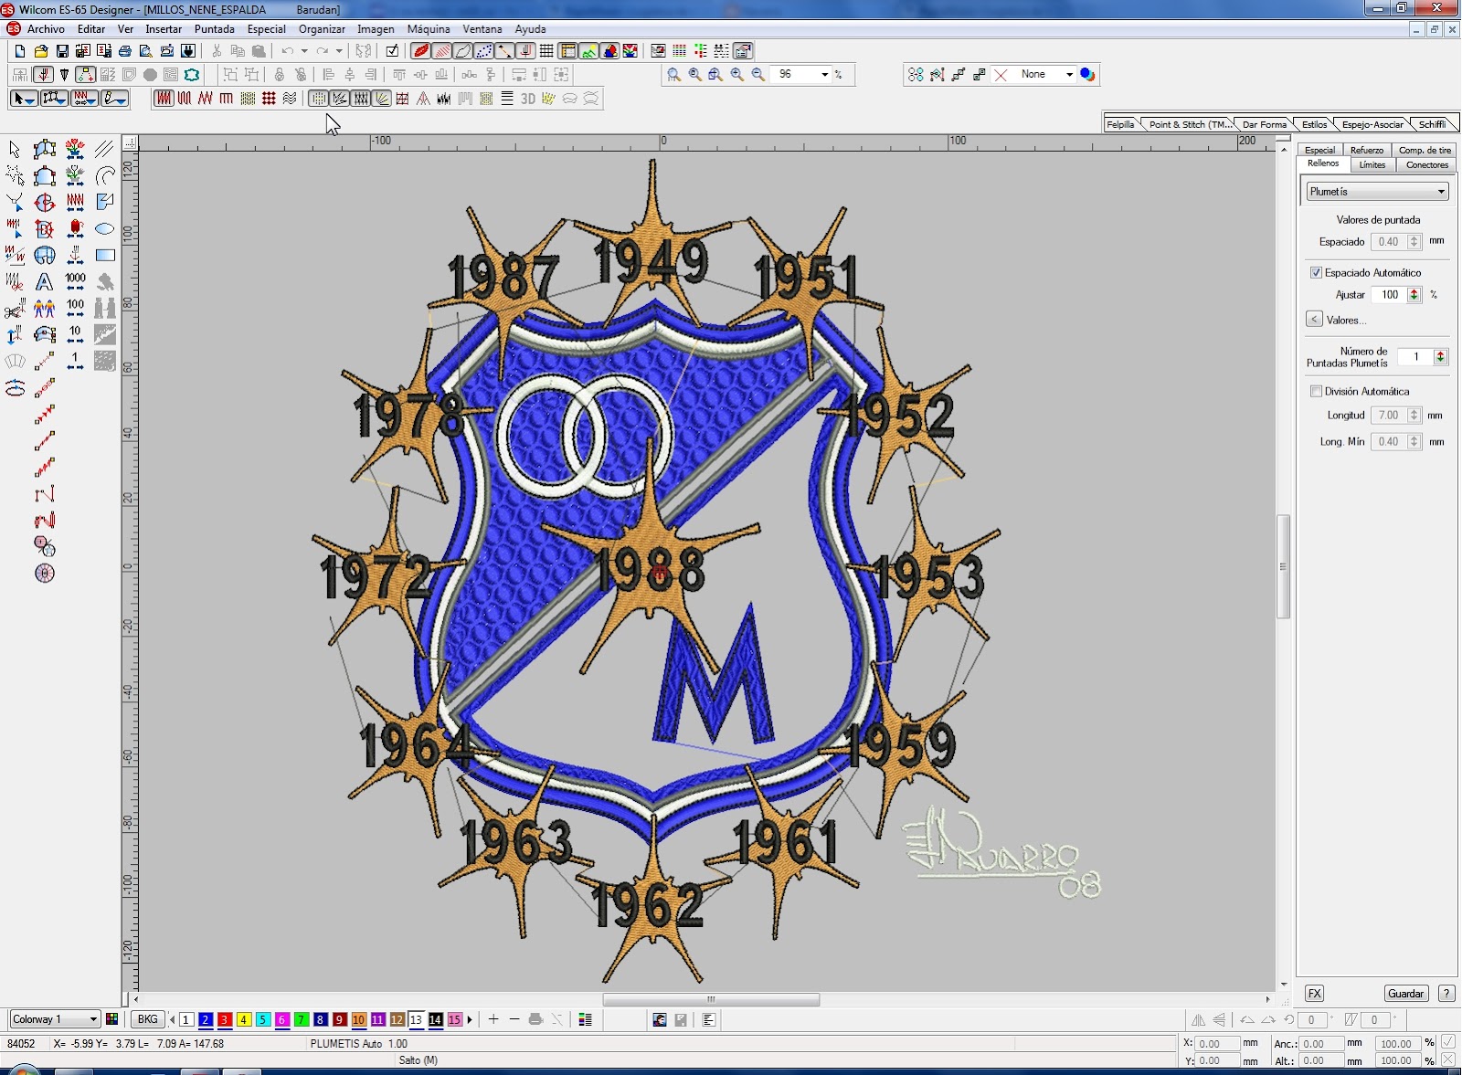The height and width of the screenshot is (1075, 1462).
Task: Click the help question mark button
Action: [1446, 994]
